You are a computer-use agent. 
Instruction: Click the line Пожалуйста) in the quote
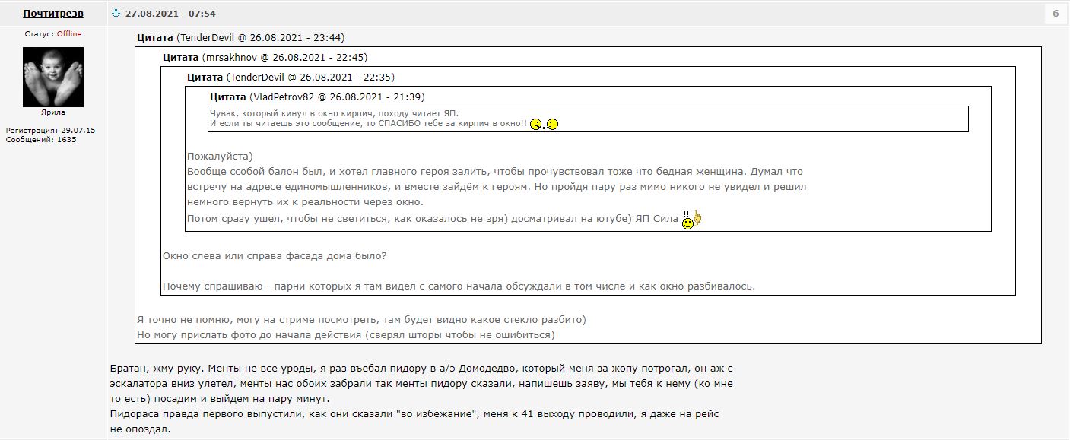(x=220, y=156)
